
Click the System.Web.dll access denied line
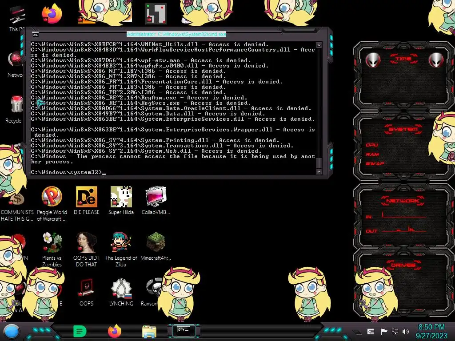coord(146,151)
